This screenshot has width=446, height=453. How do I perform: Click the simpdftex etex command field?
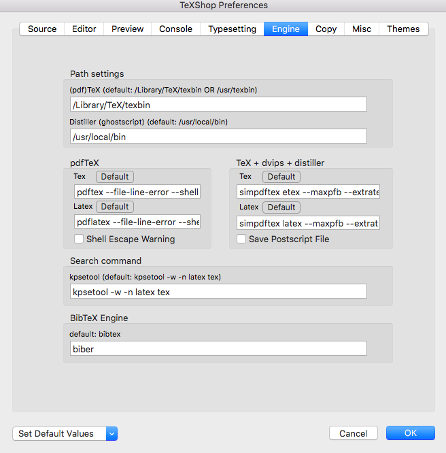click(308, 192)
